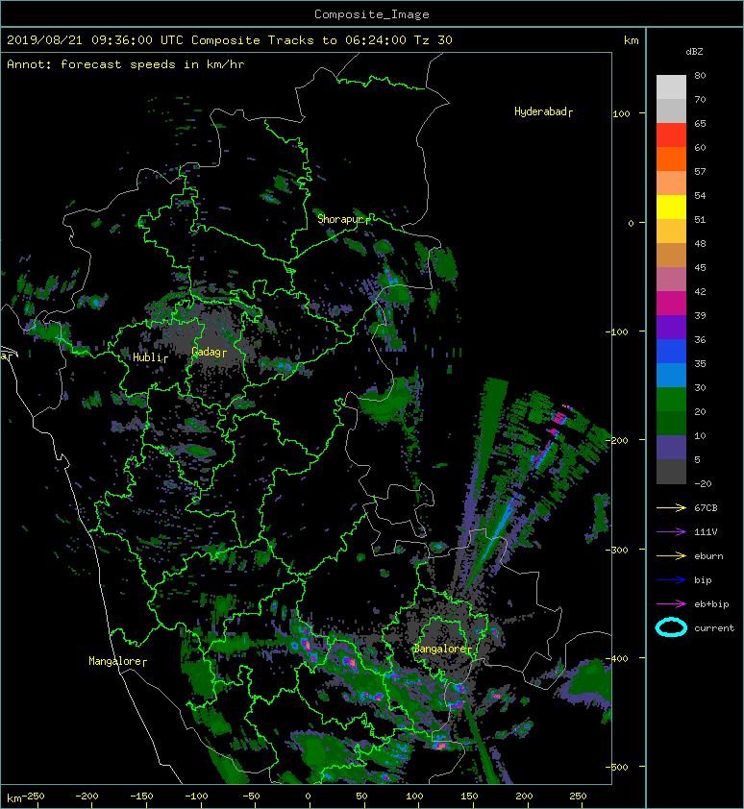744x809 pixels.
Task: Click the Bangalore city label
Action: click(442, 650)
